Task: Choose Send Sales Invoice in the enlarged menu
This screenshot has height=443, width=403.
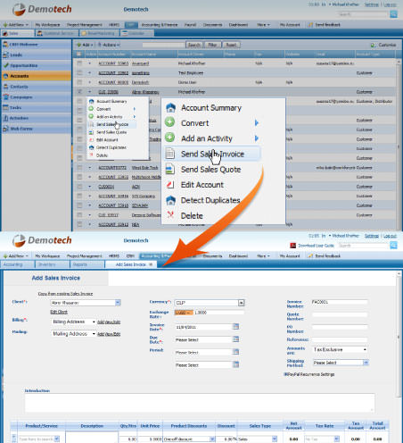Action: [x=212, y=154]
